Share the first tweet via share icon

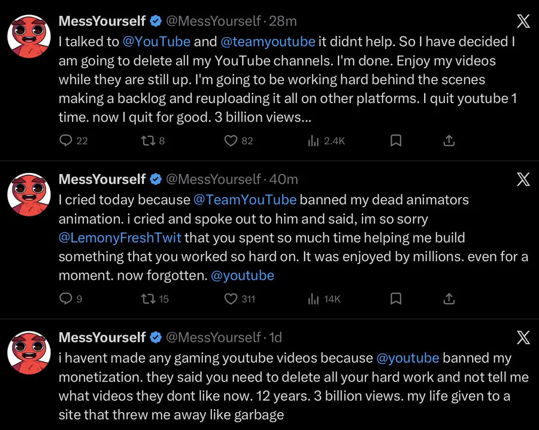[449, 141]
